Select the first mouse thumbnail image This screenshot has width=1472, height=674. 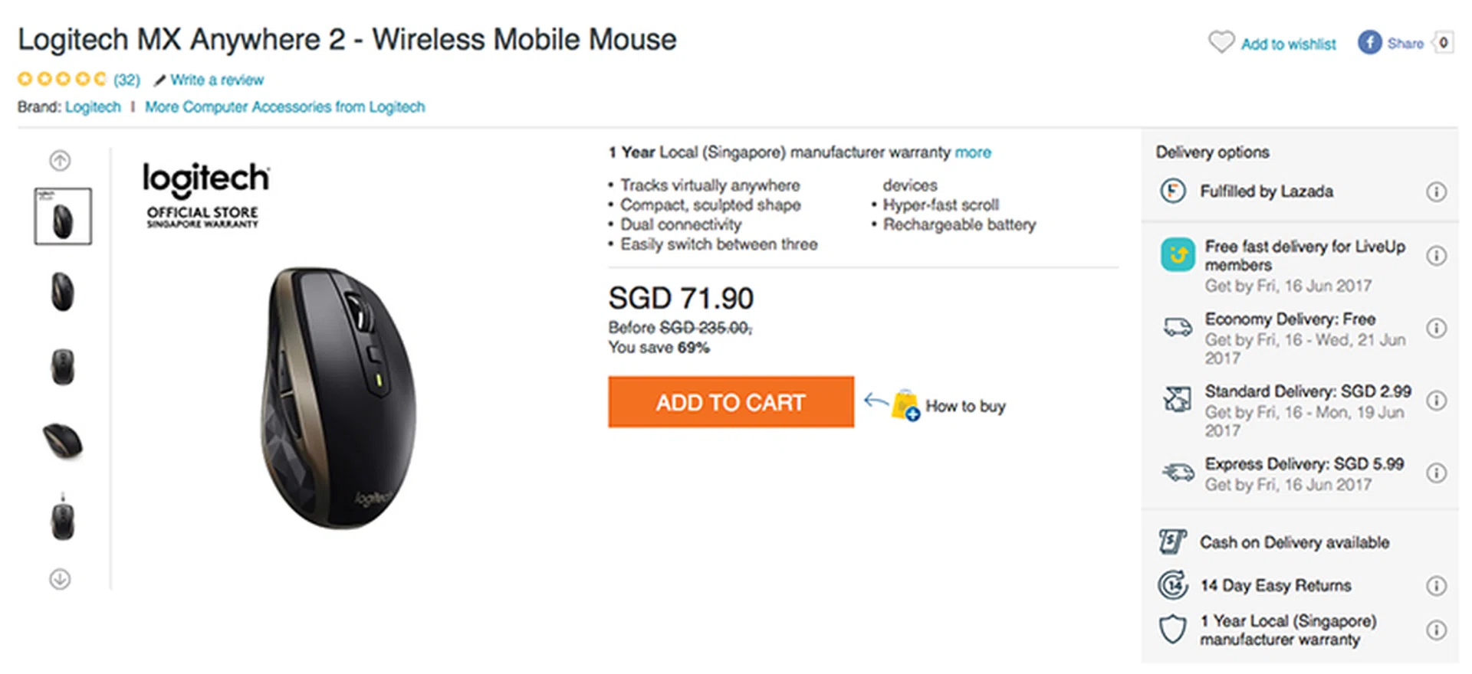[63, 217]
